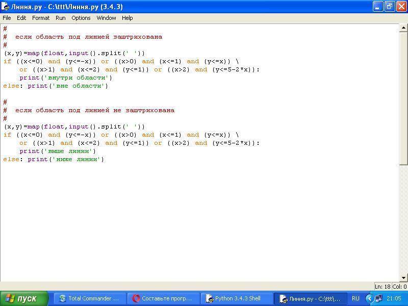This screenshot has width=408, height=306.
Task: Click the RU language indicator
Action: point(355,298)
